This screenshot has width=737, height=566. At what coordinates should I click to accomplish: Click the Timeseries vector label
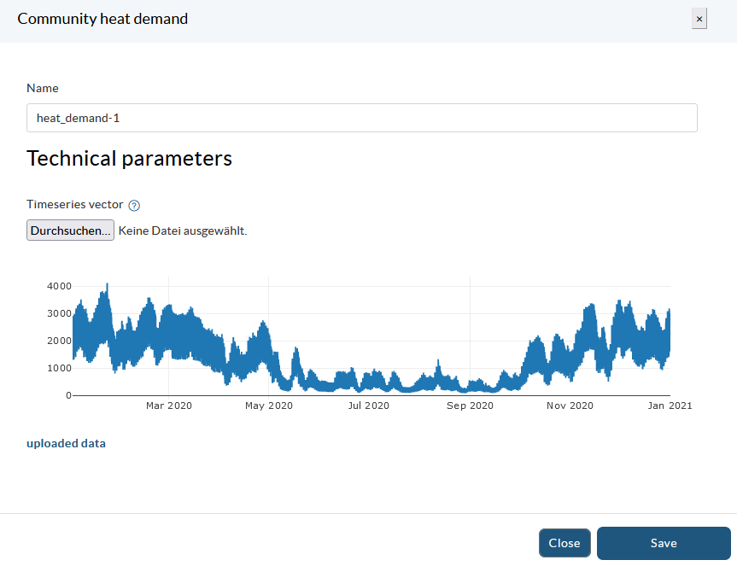(75, 205)
